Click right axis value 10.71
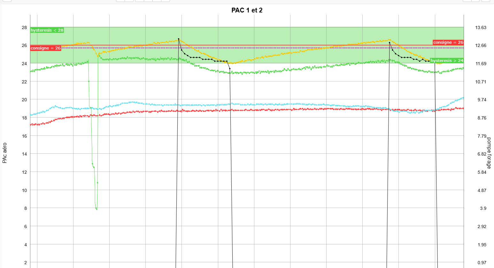Screen dimensions: 494x268 point(481,82)
